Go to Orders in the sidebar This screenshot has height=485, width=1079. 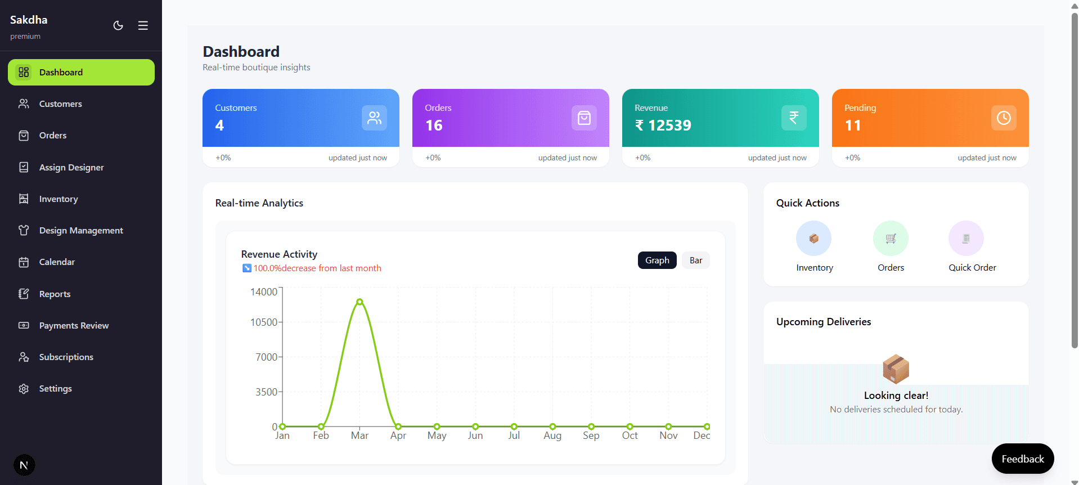point(81,135)
